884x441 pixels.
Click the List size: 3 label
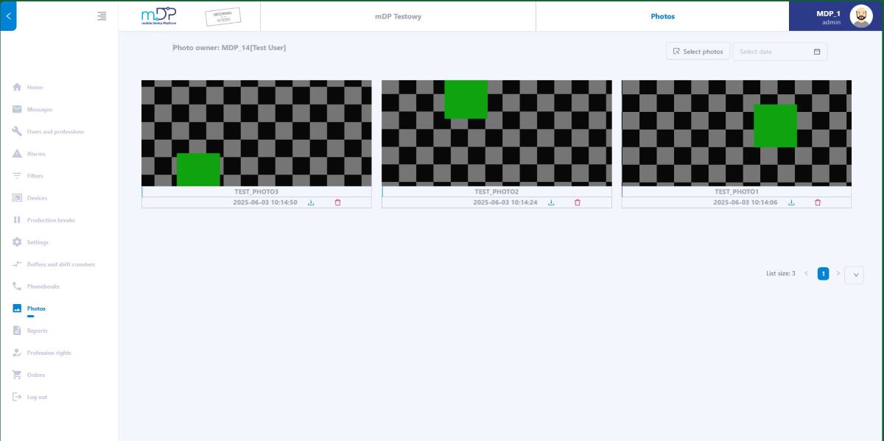point(781,273)
